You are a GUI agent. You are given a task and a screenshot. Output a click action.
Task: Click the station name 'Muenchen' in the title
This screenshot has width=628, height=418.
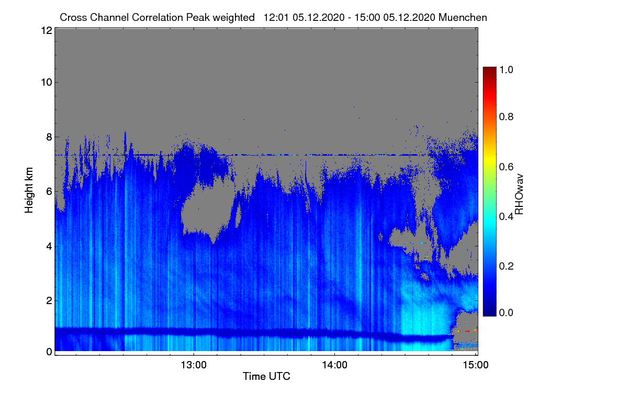463,17
